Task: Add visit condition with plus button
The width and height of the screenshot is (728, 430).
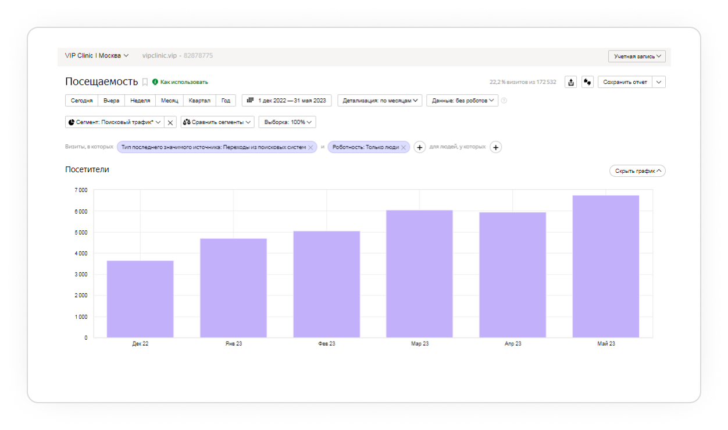Action: 420,147
